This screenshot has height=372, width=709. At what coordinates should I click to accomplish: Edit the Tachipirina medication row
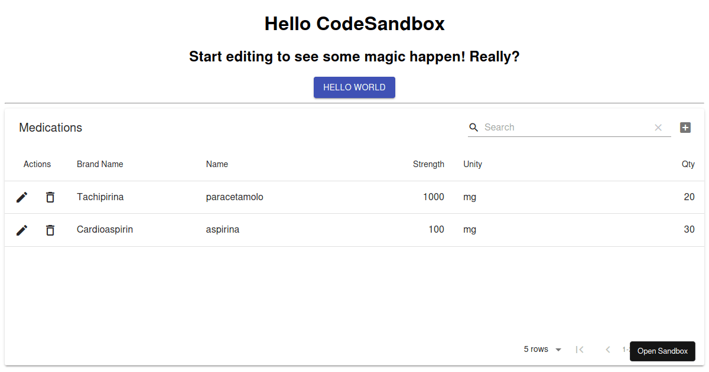pos(22,197)
